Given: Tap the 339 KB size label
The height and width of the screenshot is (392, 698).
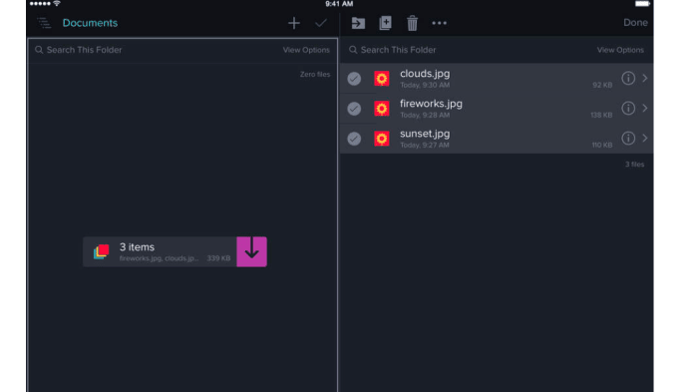Looking at the screenshot, I should click(x=218, y=258).
